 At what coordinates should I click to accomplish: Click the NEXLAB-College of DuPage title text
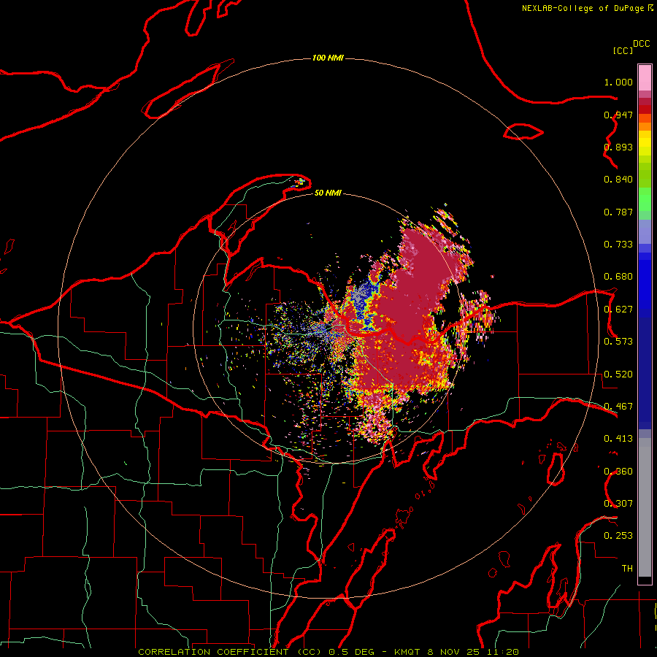point(583,8)
